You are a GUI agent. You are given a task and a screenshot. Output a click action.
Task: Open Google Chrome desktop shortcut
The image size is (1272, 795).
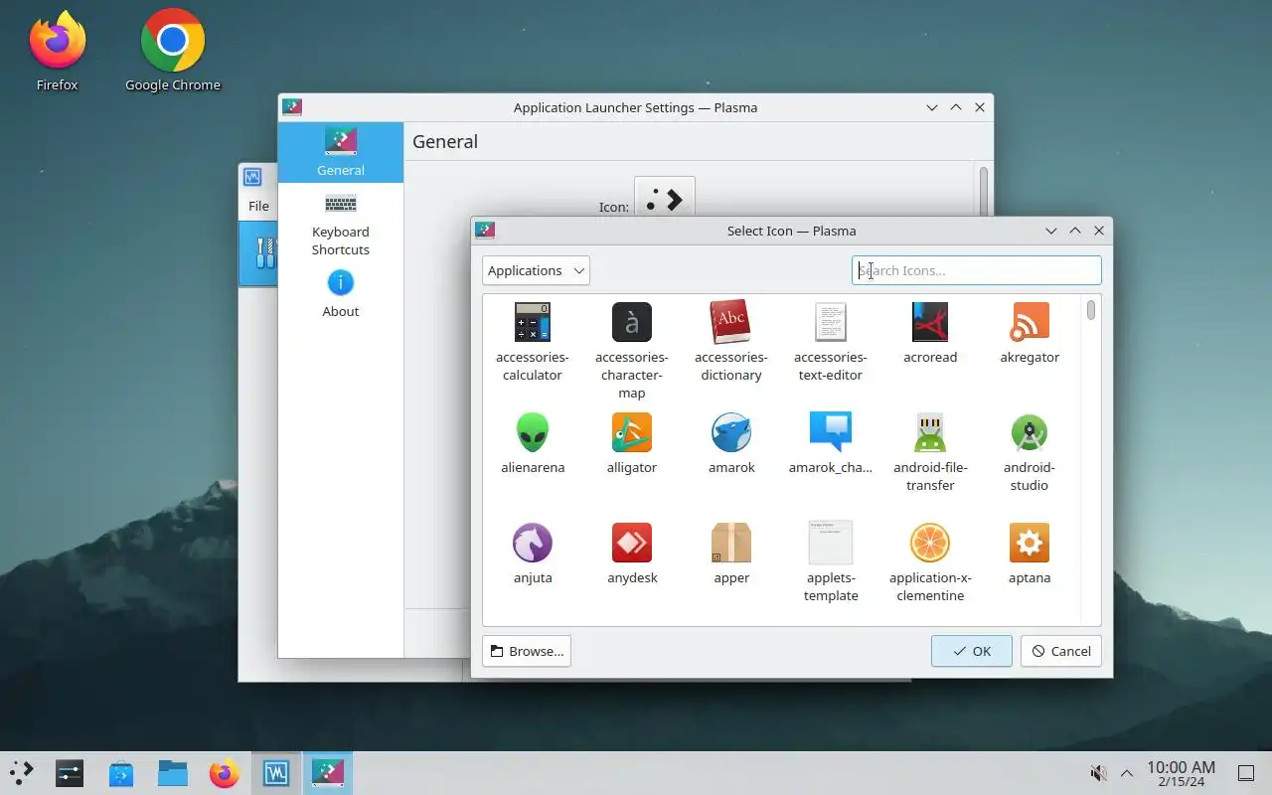tap(173, 51)
